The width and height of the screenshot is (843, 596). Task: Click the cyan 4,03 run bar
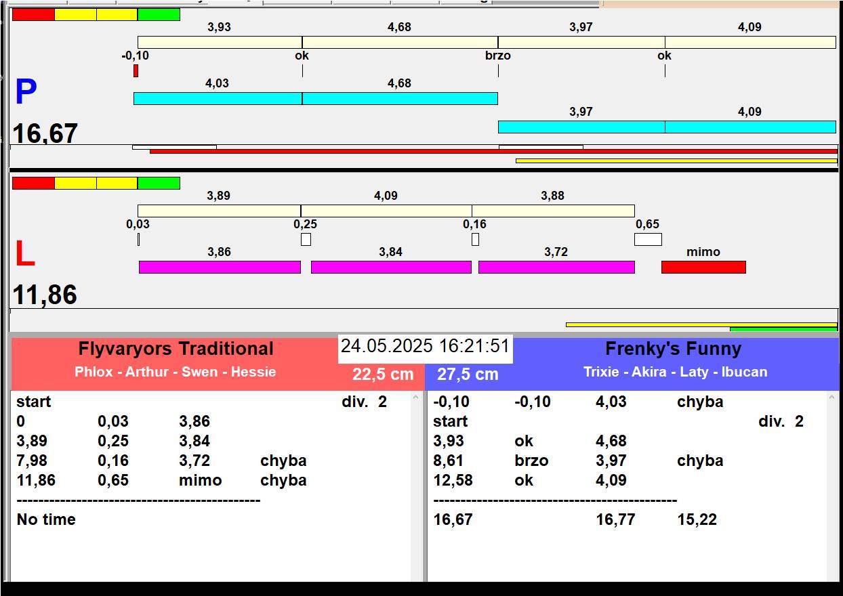click(218, 98)
